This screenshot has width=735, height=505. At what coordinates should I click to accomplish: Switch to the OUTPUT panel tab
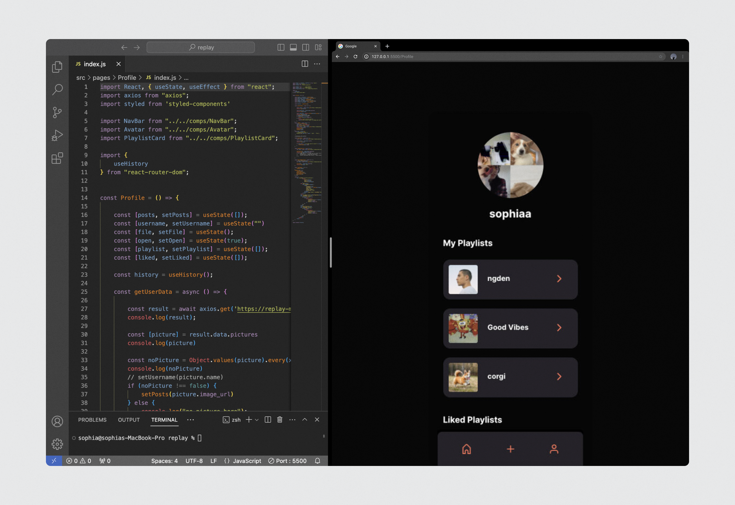(x=128, y=420)
